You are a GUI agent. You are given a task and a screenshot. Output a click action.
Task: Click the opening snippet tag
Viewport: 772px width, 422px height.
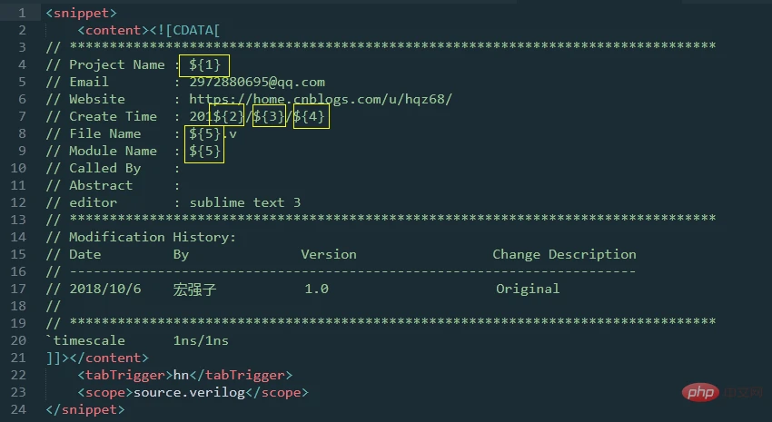point(81,13)
